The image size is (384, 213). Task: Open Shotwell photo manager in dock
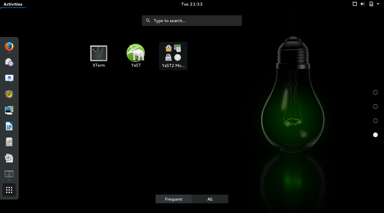(9, 110)
